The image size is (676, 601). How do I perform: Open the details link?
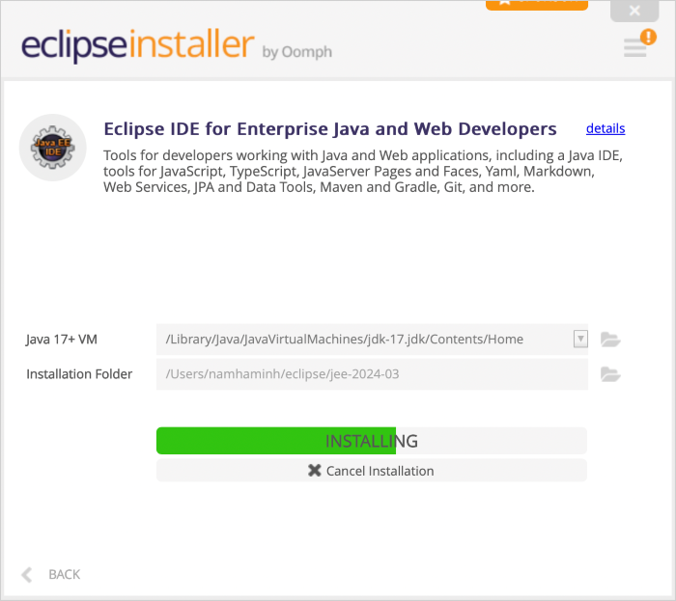pyautogui.click(x=606, y=128)
